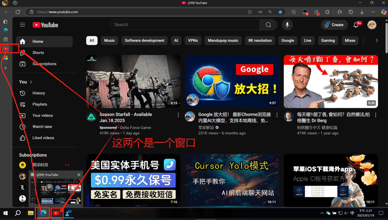The width and height of the screenshot is (388, 220).
Task: Select the Microsoft tab in vertical tab strip
Action: pyautogui.click(x=5, y=58)
